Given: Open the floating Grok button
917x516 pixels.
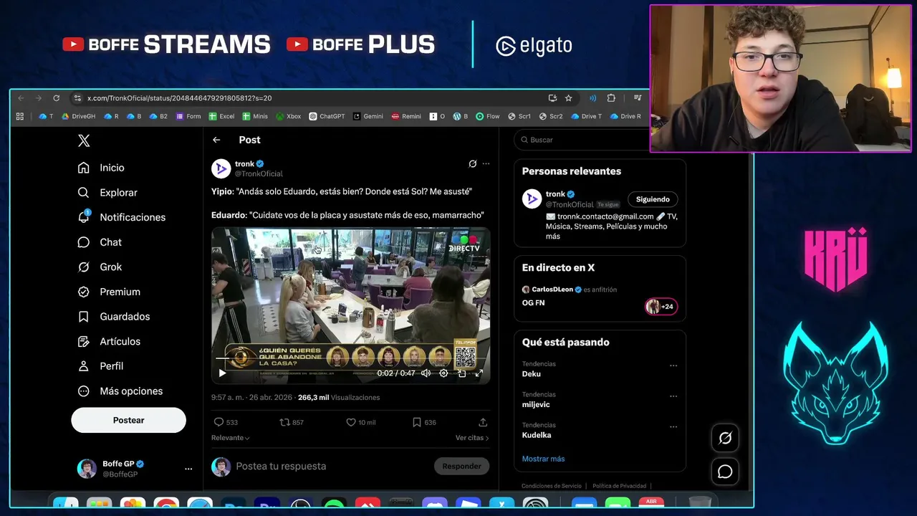Looking at the screenshot, I should (725, 438).
